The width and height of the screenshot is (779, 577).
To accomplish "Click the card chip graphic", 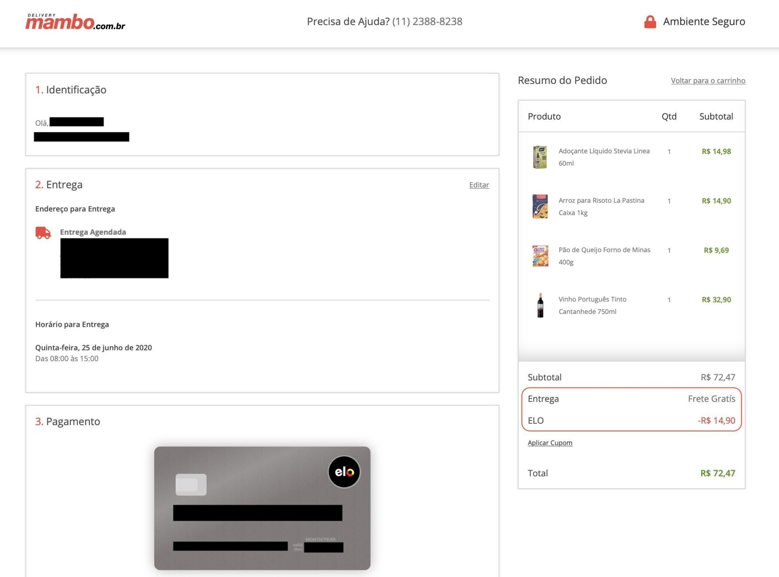I will (191, 485).
